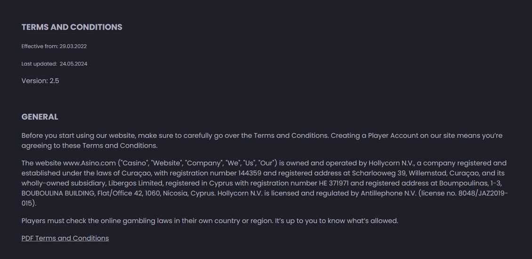Click the Last updated 24.05.2024 line
This screenshot has width=532, height=259.
(54, 64)
